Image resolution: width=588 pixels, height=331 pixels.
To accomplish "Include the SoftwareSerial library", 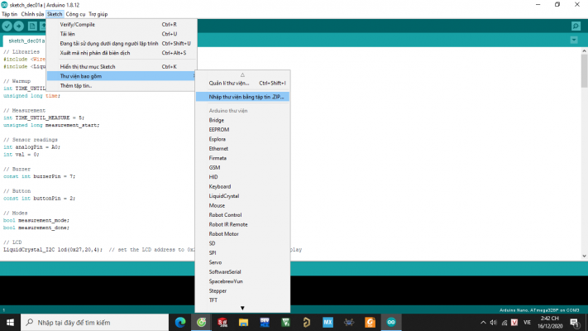I will (x=242, y=271).
